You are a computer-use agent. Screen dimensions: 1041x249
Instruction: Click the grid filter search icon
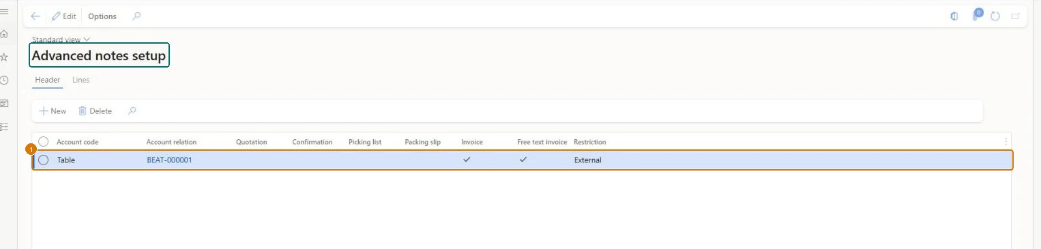(132, 111)
